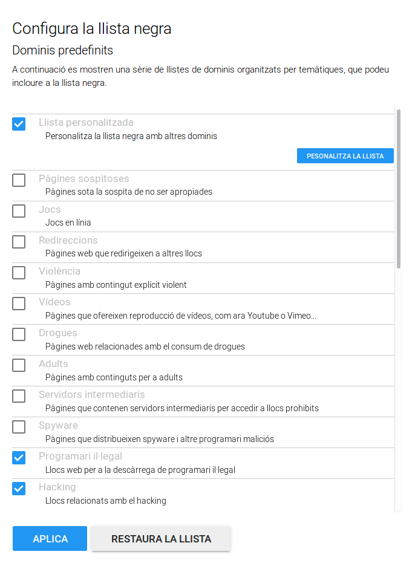Disable the Hacking checkbox
Screen dimensions: 415x566
pos(19,489)
